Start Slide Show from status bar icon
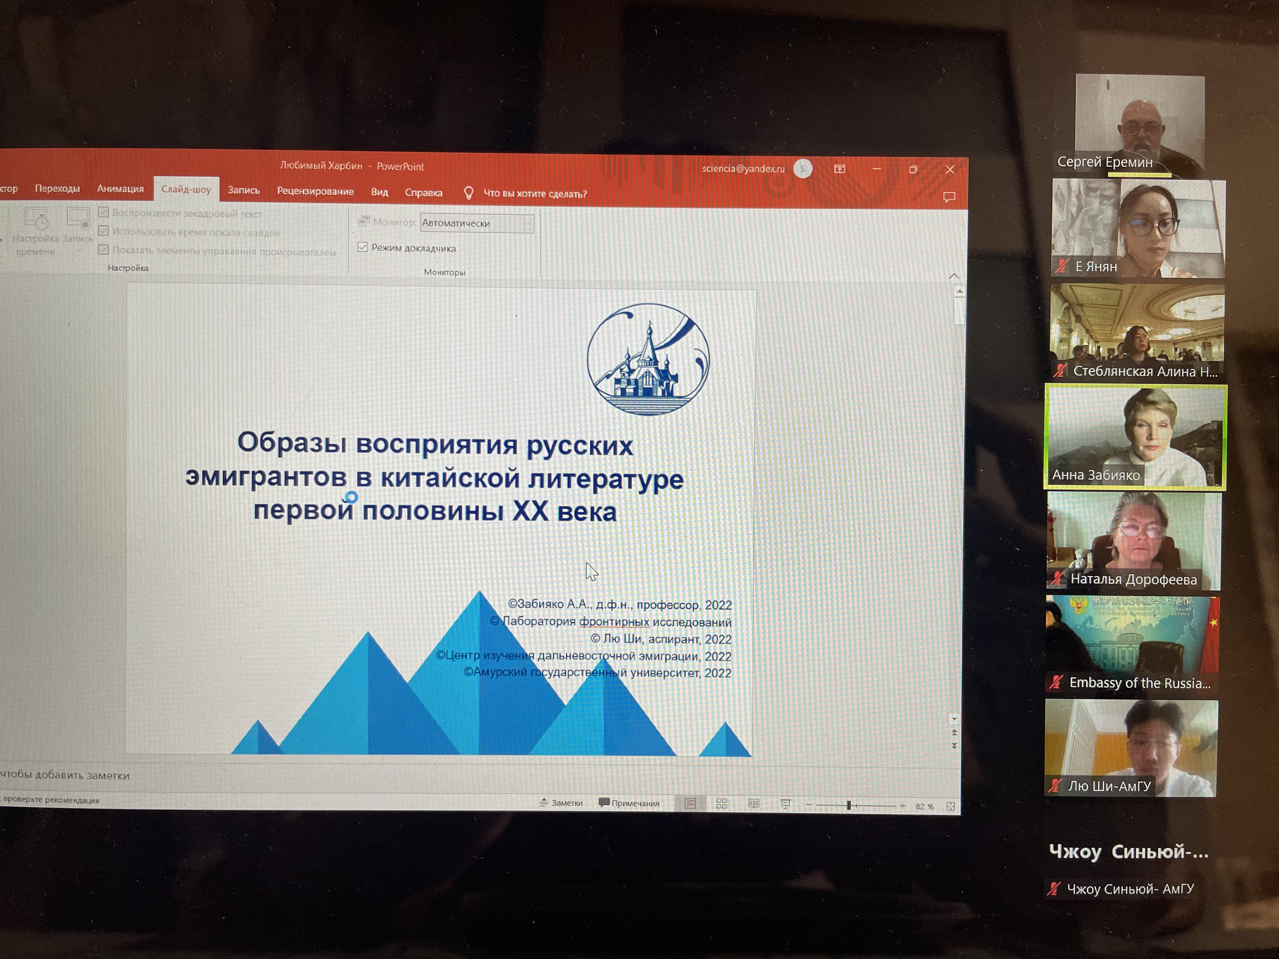 pos(785,804)
